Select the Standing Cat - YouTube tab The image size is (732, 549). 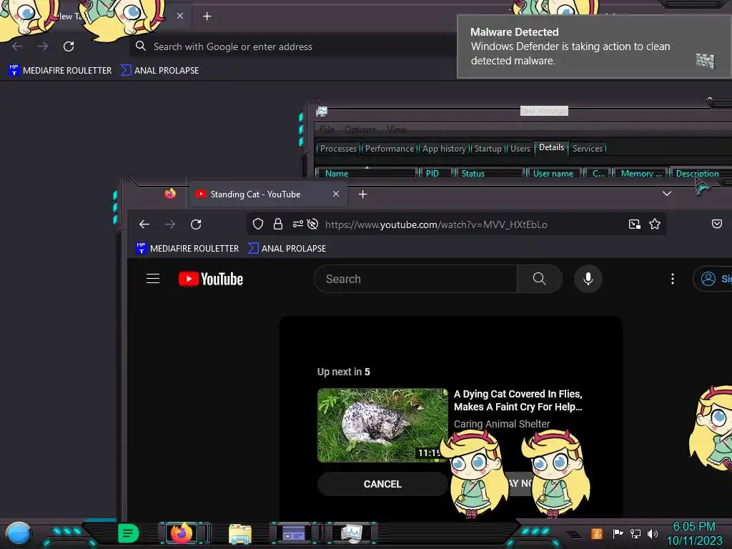pyautogui.click(x=269, y=194)
